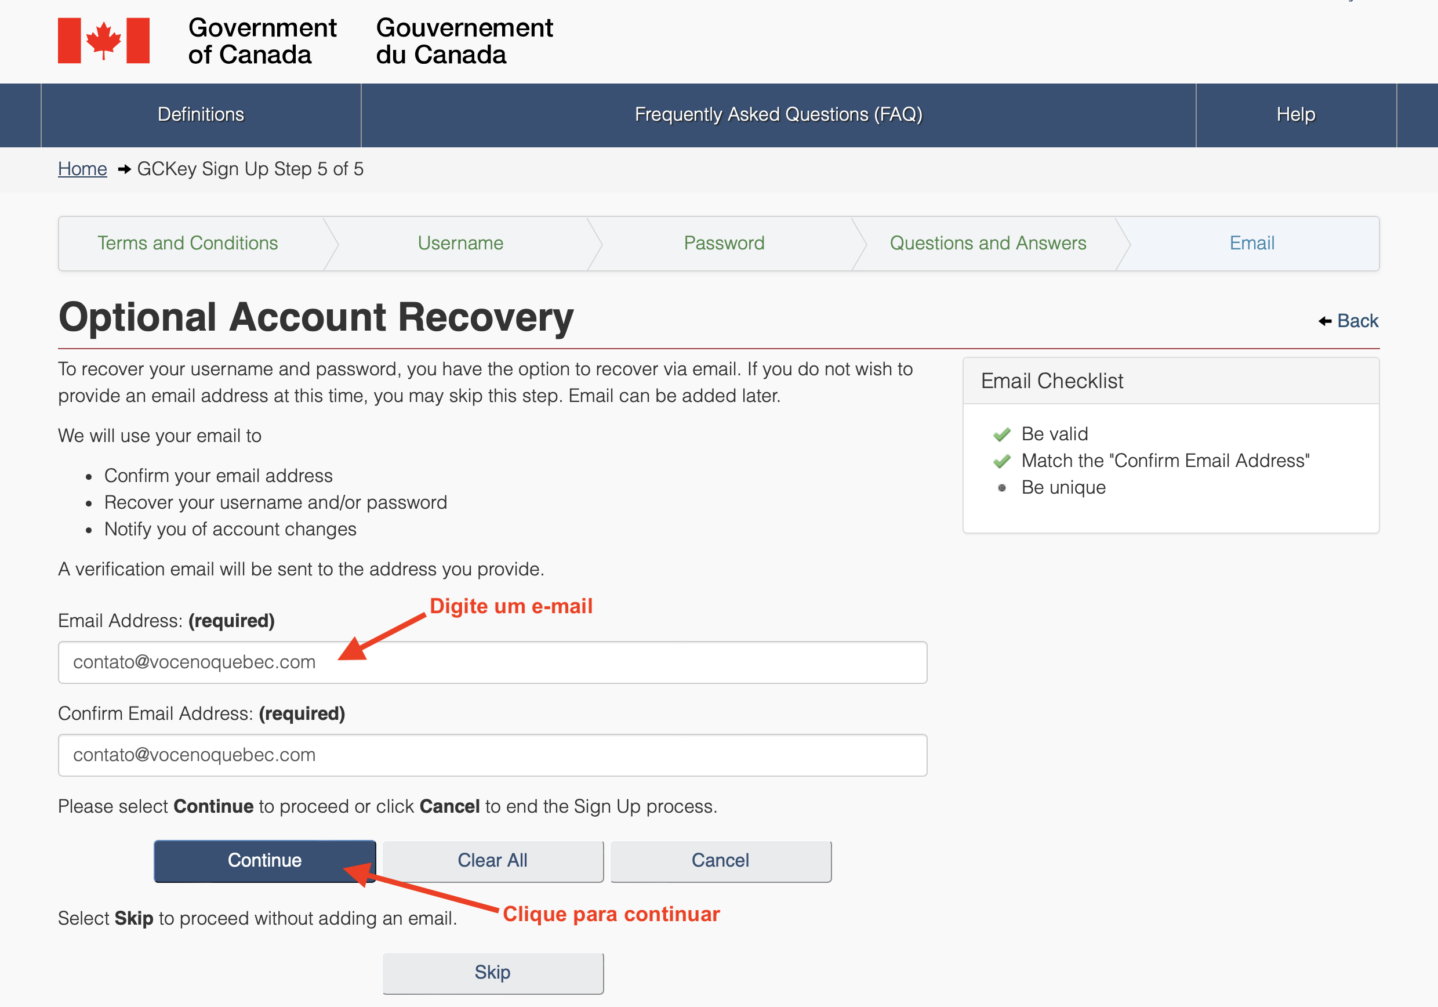Click the Continue button

tap(264, 860)
